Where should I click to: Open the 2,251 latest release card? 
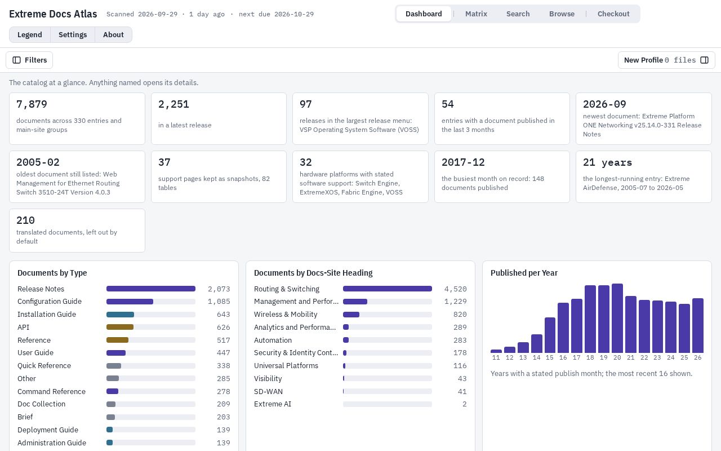(x=219, y=118)
